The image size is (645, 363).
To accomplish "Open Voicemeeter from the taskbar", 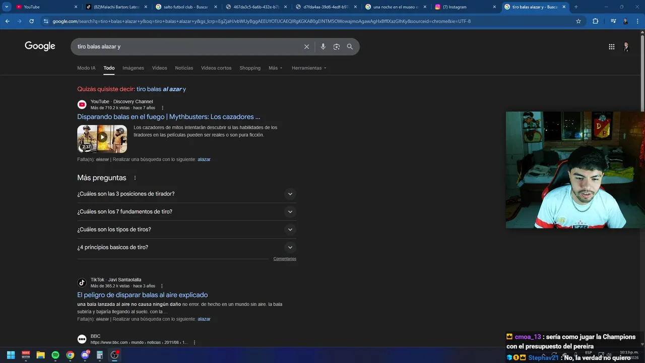I will tap(26, 355).
